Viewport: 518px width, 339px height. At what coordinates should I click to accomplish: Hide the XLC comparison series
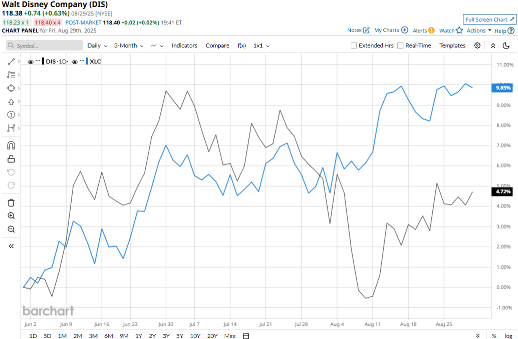[75, 61]
